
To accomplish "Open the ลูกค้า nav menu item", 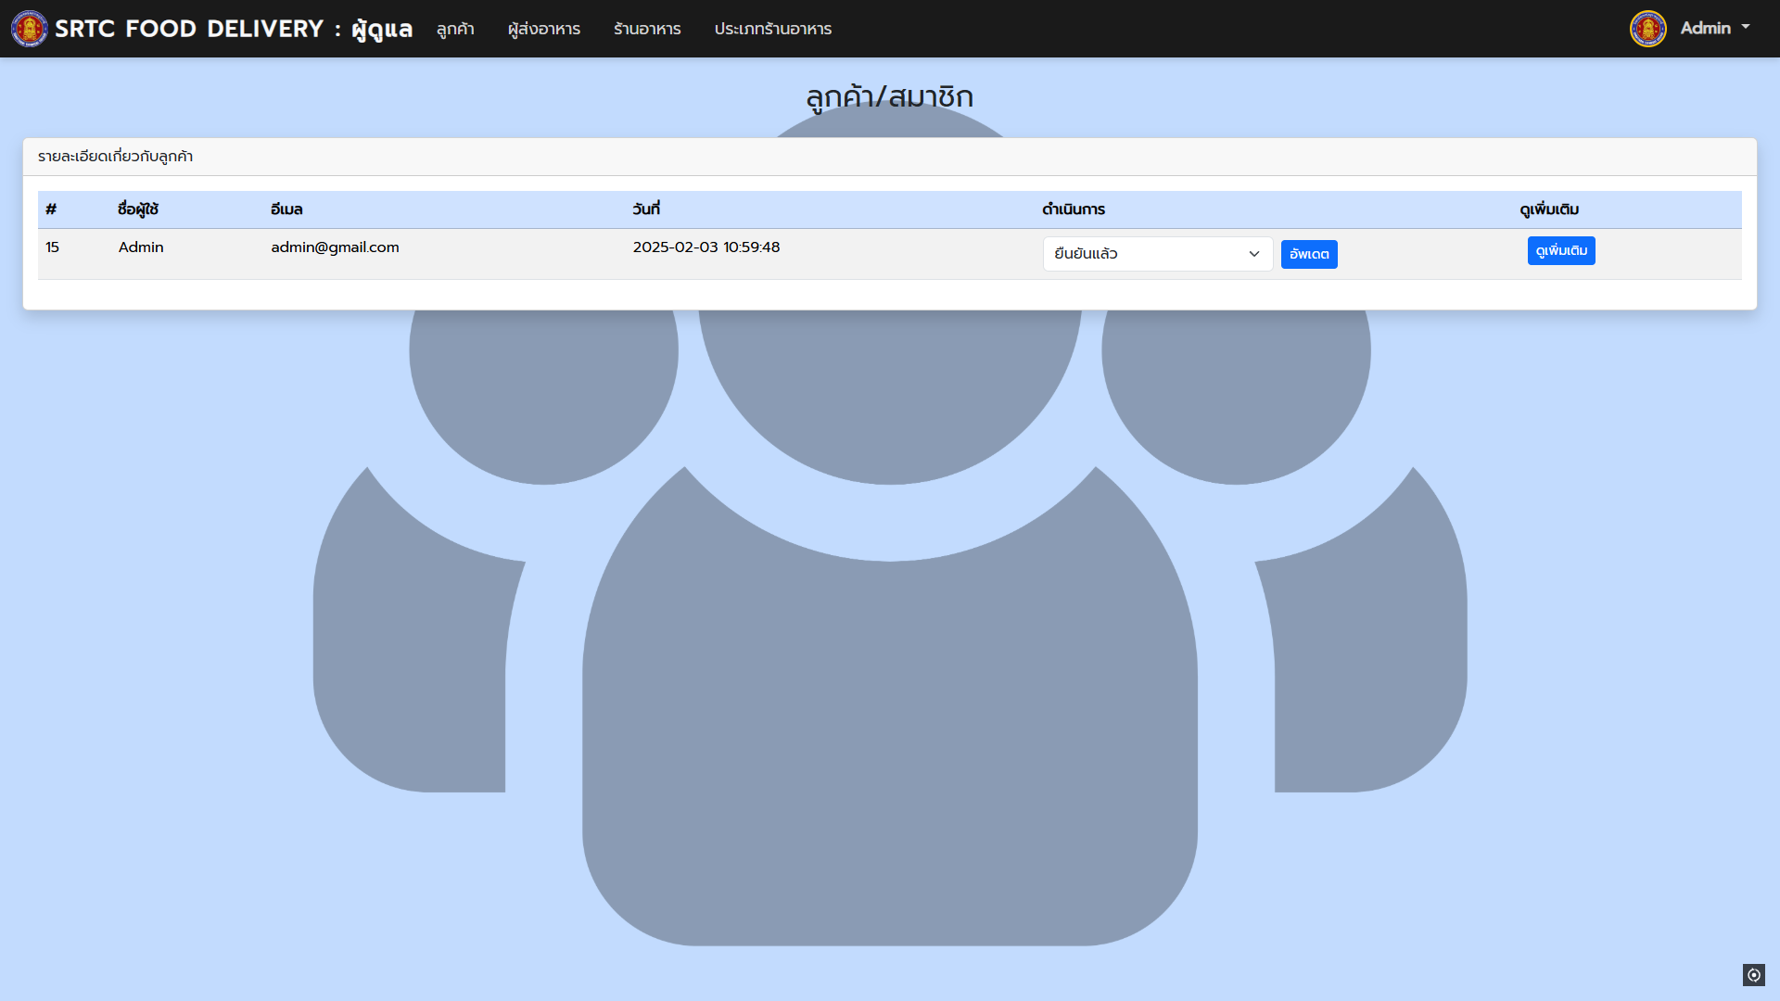I will (x=455, y=29).
